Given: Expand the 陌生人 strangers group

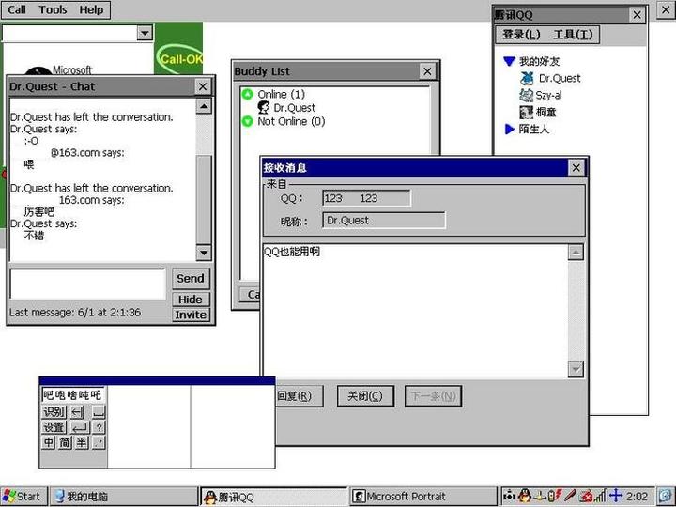Looking at the screenshot, I should pos(509,130).
